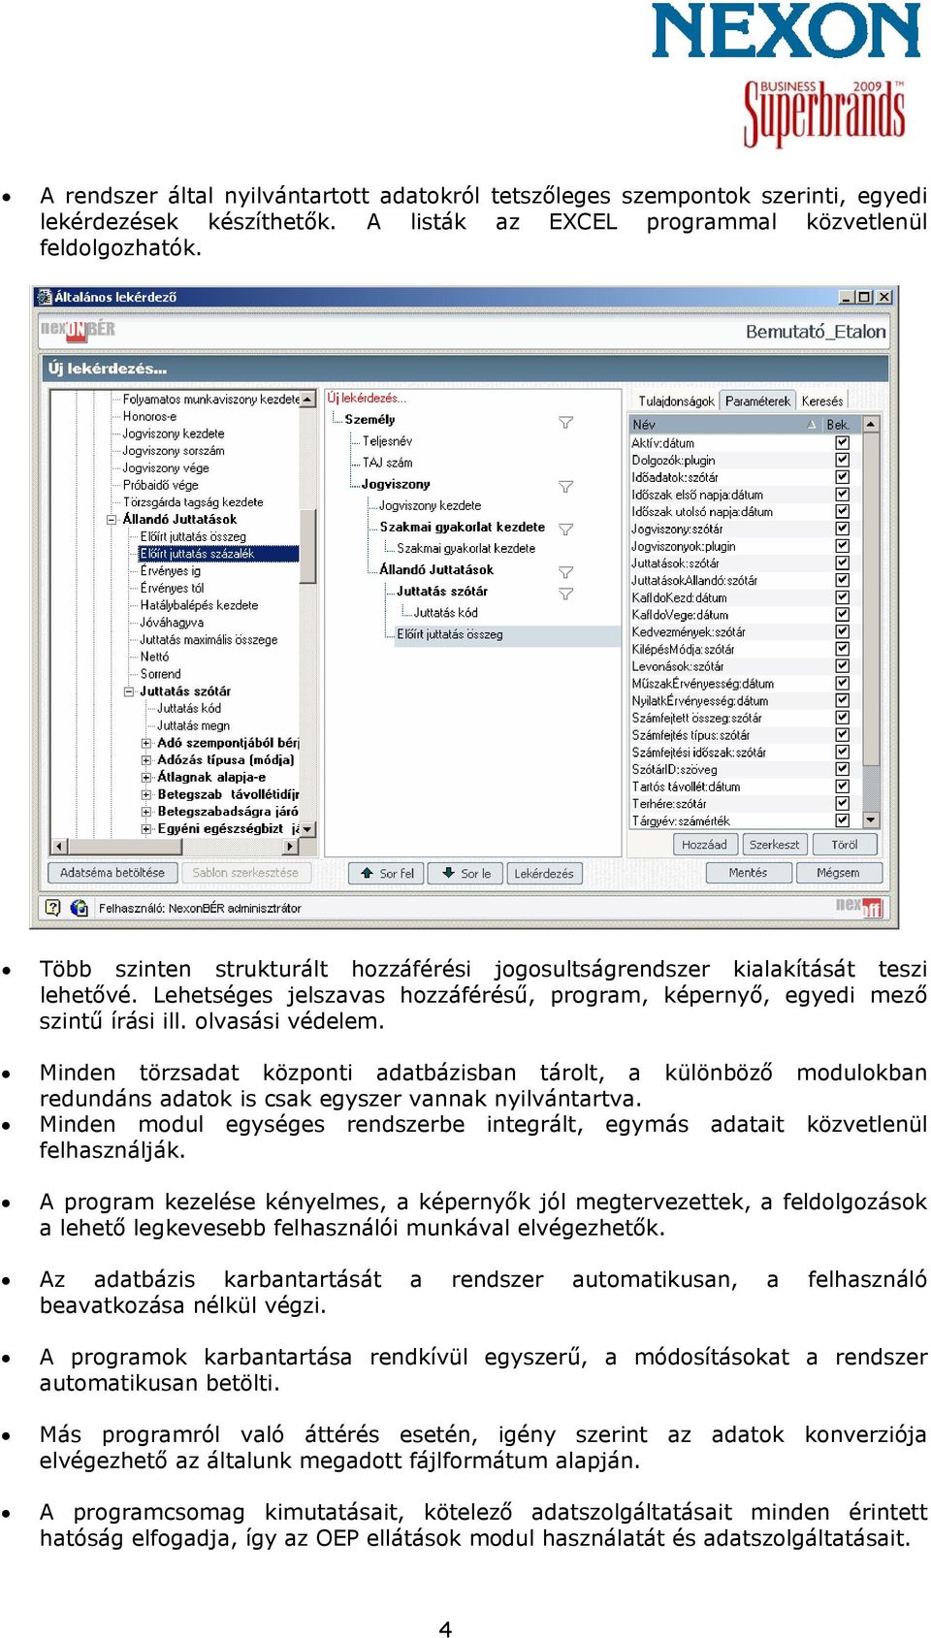931x1638 pixels.
Task: Switch to the Paraméterek tab
Action: pos(757,401)
